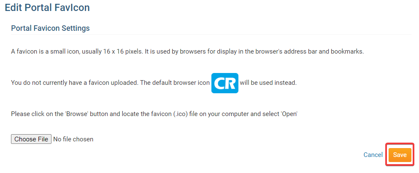Image resolution: width=419 pixels, height=173 pixels.
Task: Click the 'No file chosen' label
Action: click(73, 139)
